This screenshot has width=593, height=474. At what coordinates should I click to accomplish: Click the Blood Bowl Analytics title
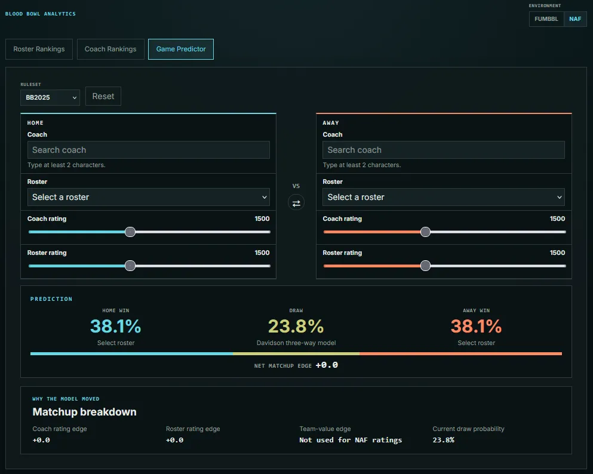click(41, 14)
